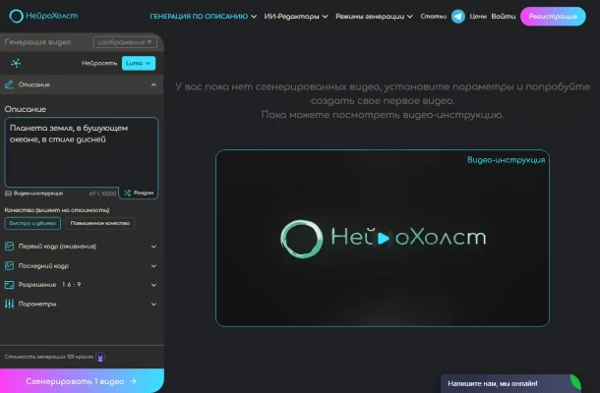Open ИИ-Редакторы menu
This screenshot has height=393, width=600.
coord(296,17)
